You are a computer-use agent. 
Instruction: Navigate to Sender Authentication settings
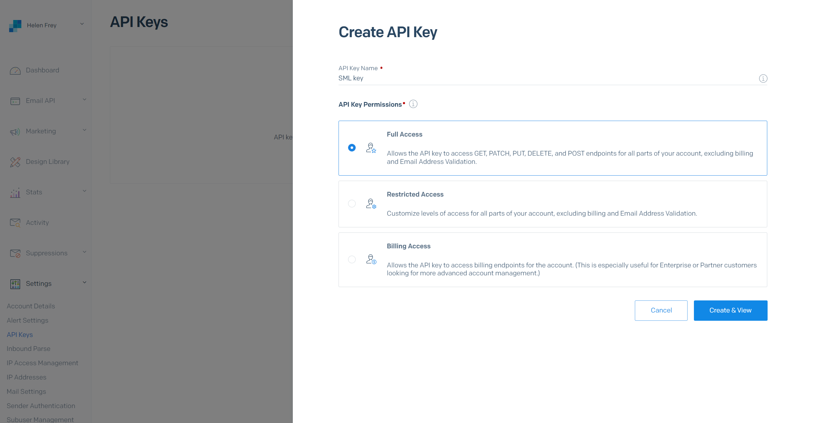[x=40, y=405]
